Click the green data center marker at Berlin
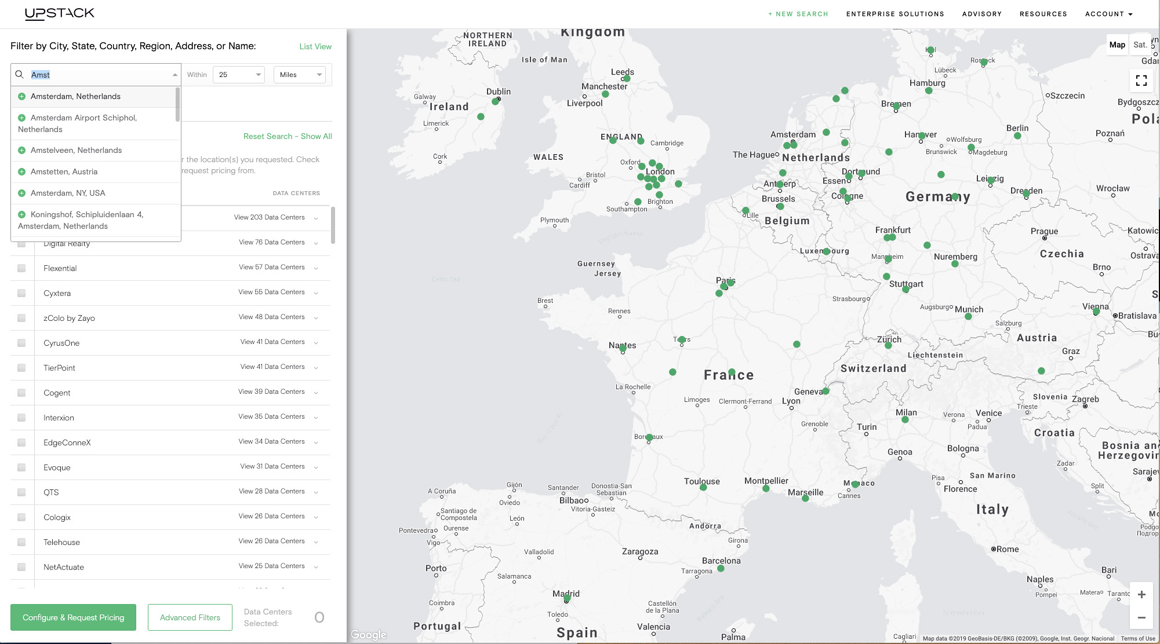This screenshot has height=644, width=1160. (x=1017, y=136)
